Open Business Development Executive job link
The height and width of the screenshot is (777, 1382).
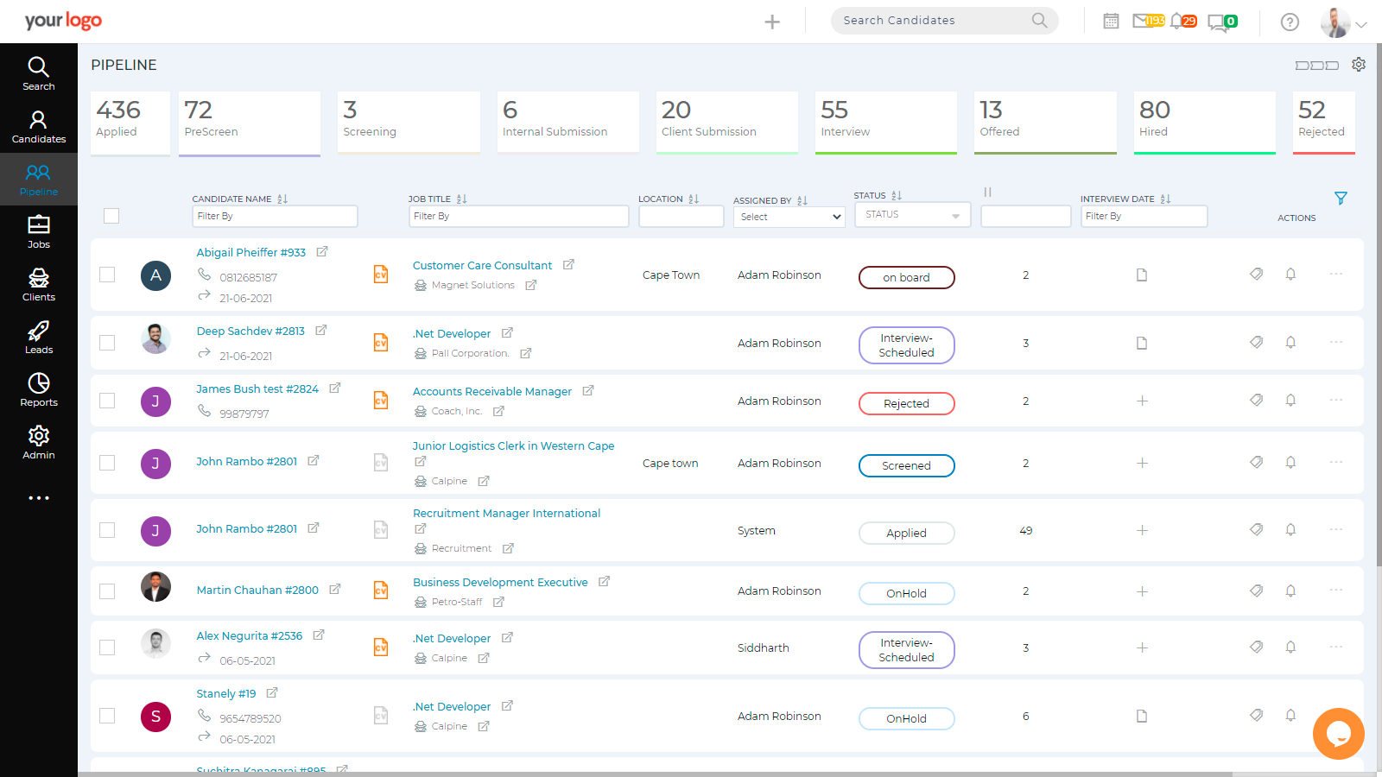pos(500,582)
